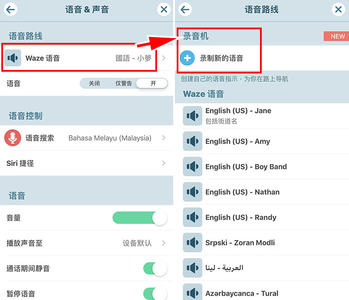349x300 pixels.
Task: Close the 语音路线 panel with X
Action: (339, 9)
